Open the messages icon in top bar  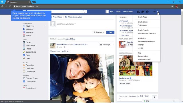(x=143, y=12)
